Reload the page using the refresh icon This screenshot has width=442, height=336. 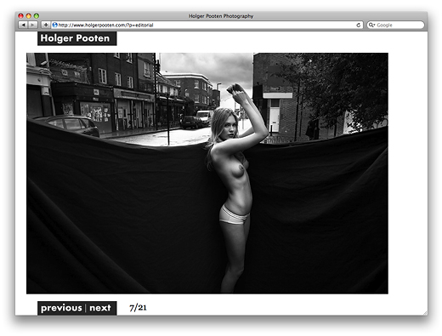click(x=358, y=25)
